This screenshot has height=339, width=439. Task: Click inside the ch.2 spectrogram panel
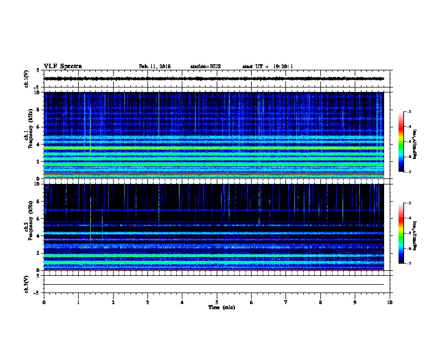click(x=214, y=227)
